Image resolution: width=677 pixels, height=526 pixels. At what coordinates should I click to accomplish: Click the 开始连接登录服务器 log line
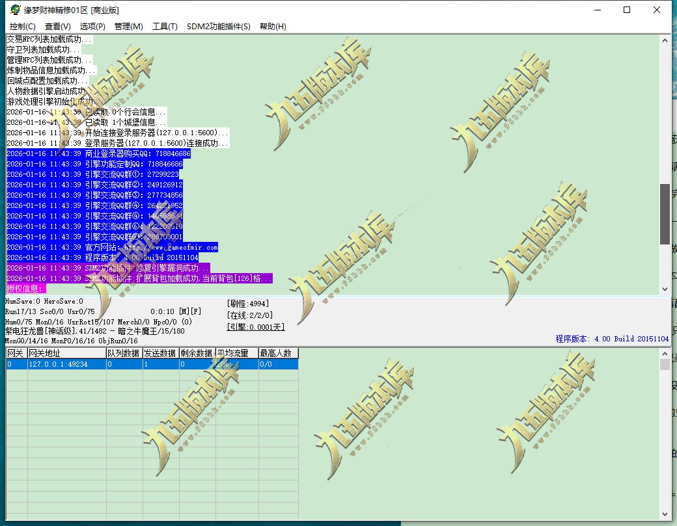117,133
